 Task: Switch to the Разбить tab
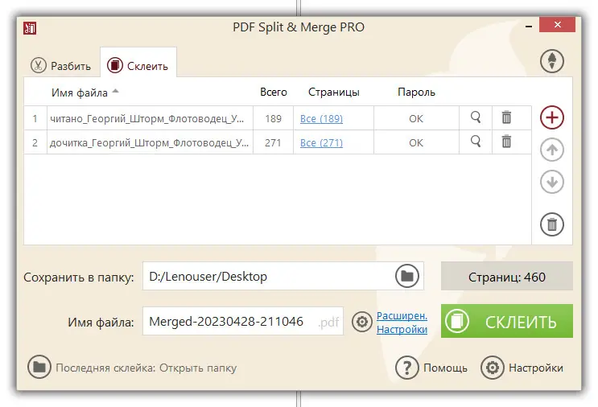[60, 66]
